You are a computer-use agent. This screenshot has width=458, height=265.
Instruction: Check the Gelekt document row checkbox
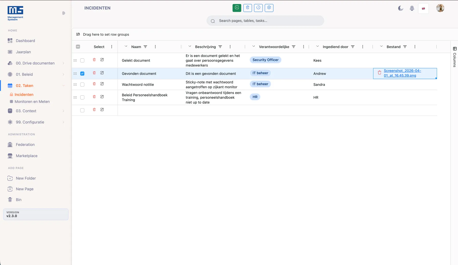click(x=82, y=61)
